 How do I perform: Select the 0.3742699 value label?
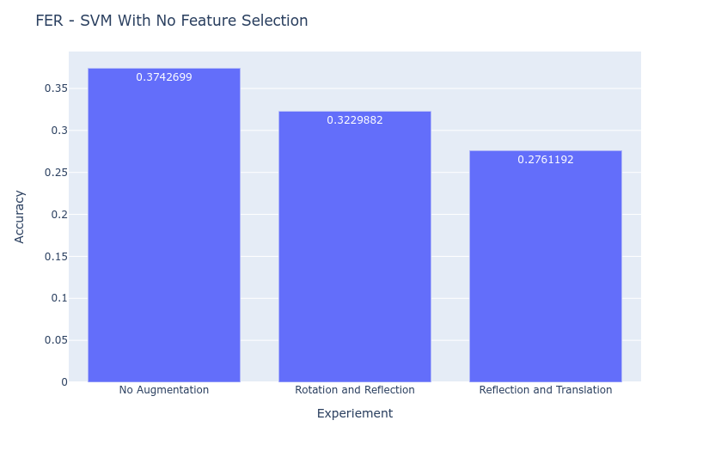[164, 77]
